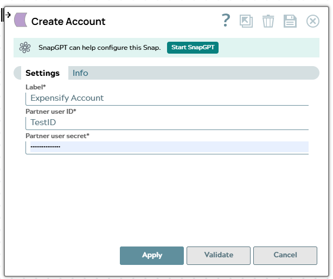This screenshot has width=333, height=279.
Task: Switch to the Settings tab
Action: click(42, 73)
